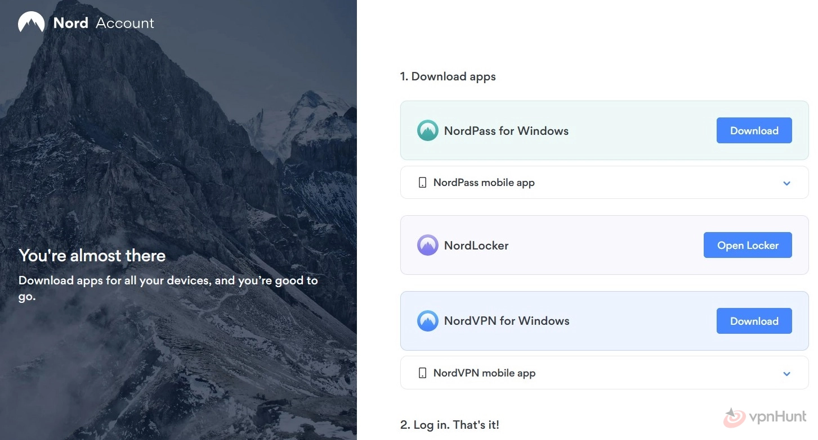This screenshot has width=818, height=440.
Task: Click the "1. Download apps" heading
Action: click(x=448, y=76)
